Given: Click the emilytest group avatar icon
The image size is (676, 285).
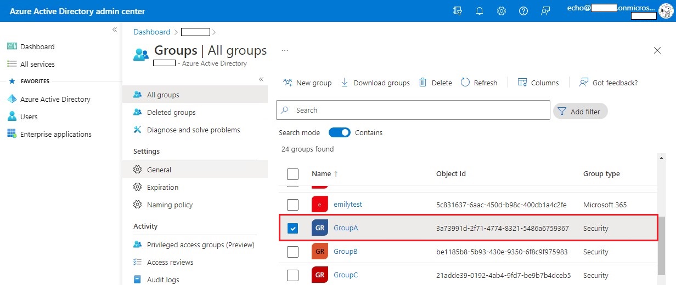Looking at the screenshot, I should 320,205.
